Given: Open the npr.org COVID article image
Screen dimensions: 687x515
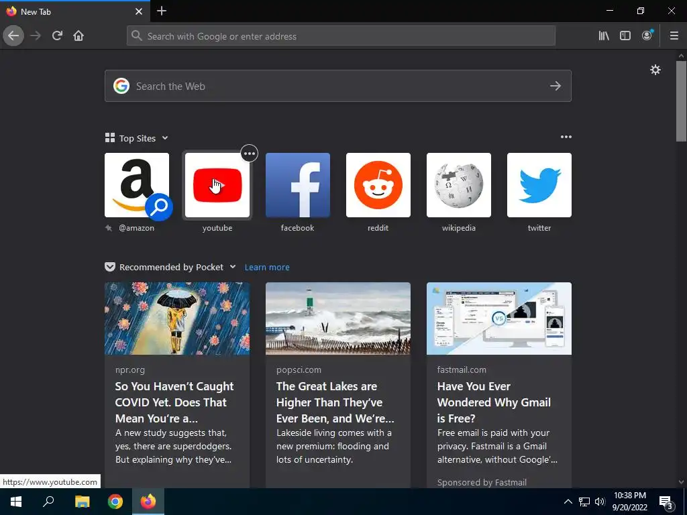Looking at the screenshot, I should [x=177, y=319].
